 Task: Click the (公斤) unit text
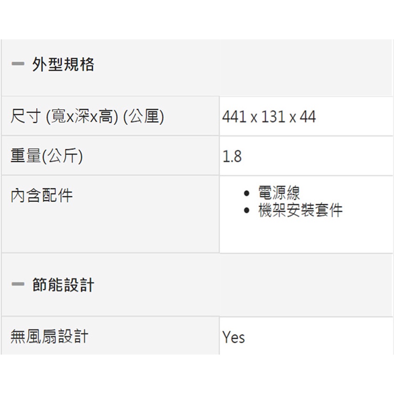pyautogui.click(x=62, y=157)
